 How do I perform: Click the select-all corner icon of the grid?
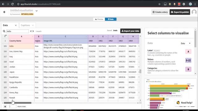point(6,36)
